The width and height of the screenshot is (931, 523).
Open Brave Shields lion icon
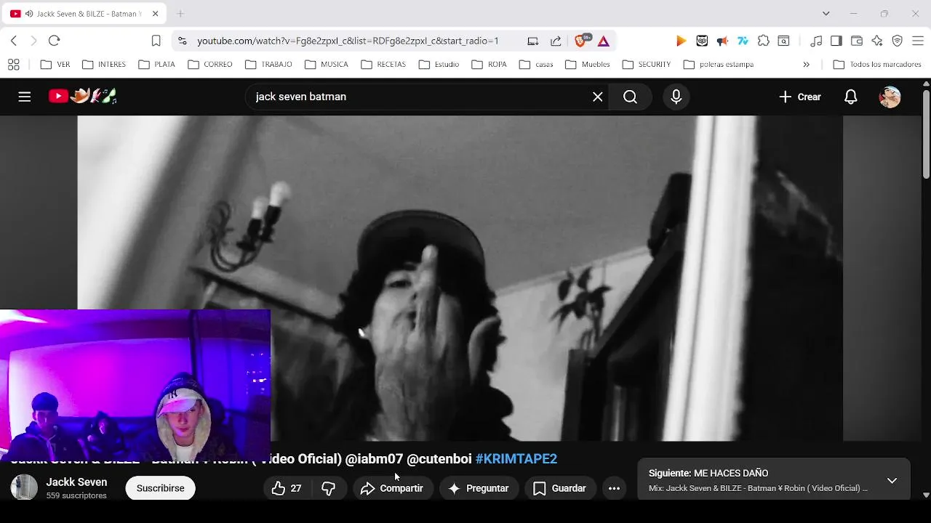(581, 40)
